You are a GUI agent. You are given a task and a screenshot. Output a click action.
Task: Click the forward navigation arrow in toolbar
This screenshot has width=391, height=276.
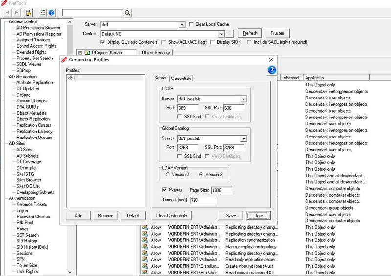click(16, 12)
